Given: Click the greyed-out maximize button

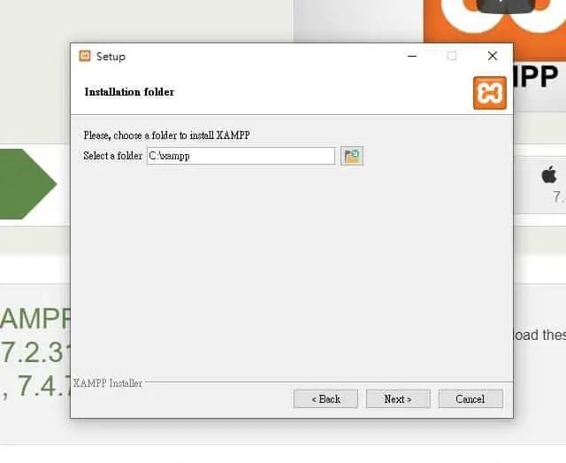Looking at the screenshot, I should 452,56.
